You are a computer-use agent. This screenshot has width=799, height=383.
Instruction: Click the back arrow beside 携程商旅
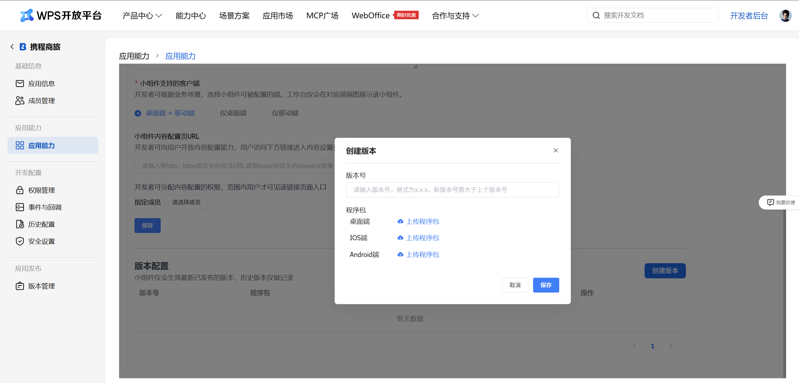[12, 46]
